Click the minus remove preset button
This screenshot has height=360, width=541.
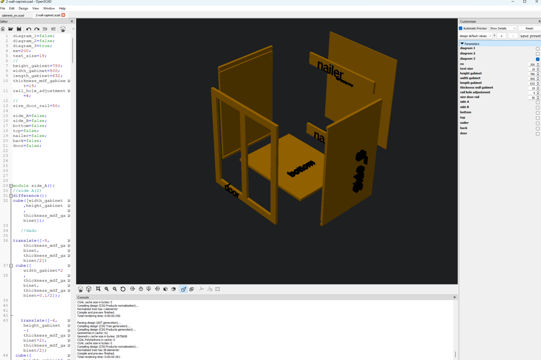click(513, 36)
